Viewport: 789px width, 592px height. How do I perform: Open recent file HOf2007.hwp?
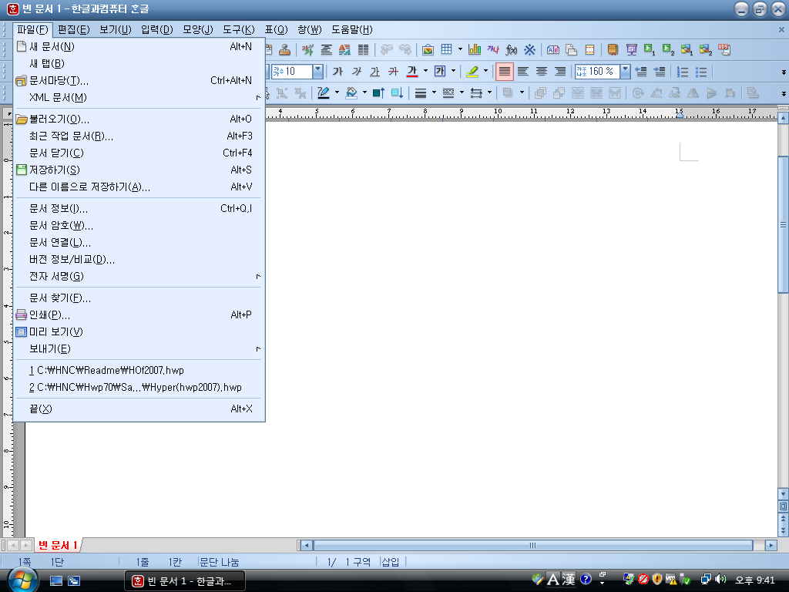(139, 371)
